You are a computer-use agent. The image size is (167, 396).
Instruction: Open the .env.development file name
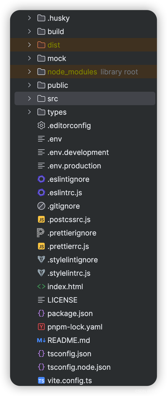(x=78, y=153)
